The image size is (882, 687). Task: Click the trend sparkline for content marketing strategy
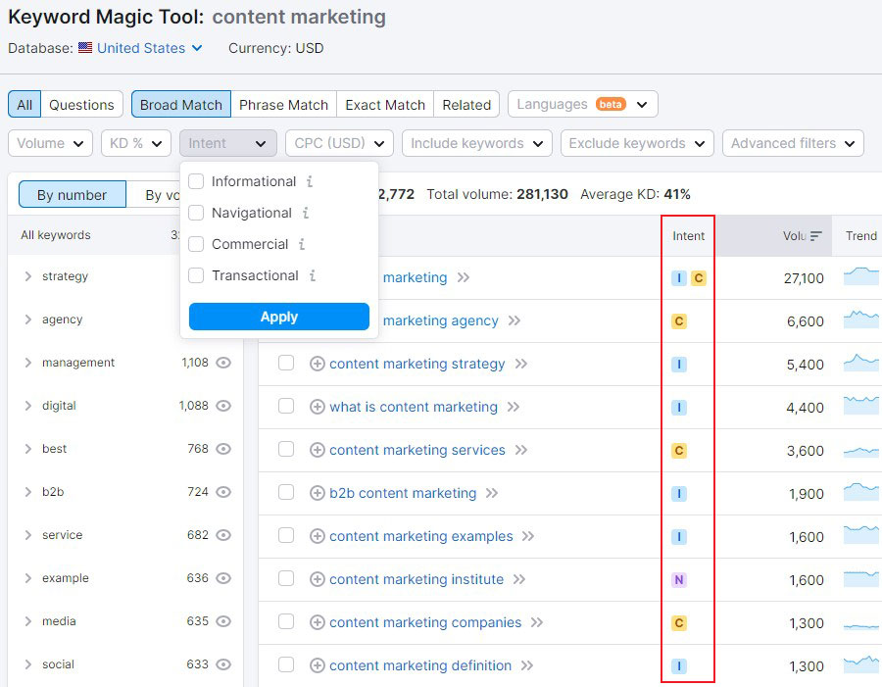click(x=861, y=364)
